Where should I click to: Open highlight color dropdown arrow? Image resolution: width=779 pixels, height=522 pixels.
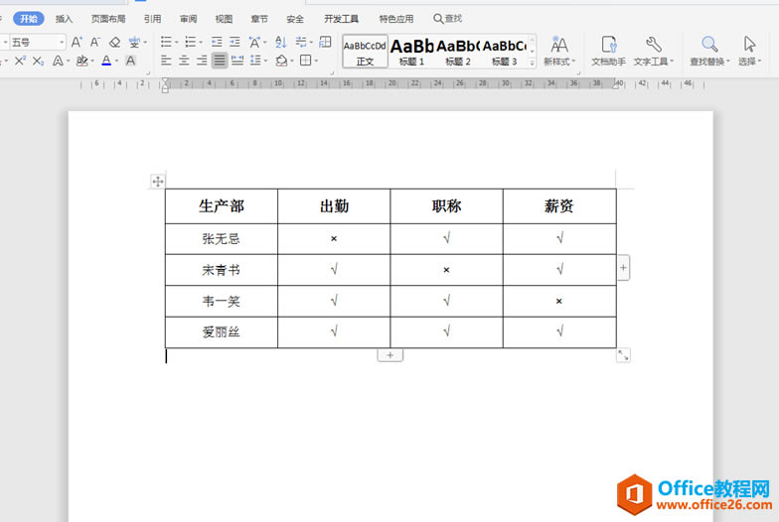click(92, 62)
